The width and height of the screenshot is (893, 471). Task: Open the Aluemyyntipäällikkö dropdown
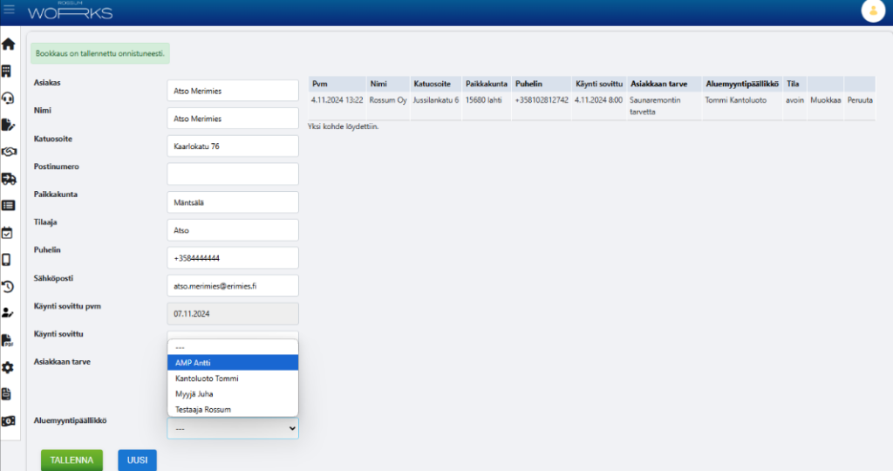[232, 428]
